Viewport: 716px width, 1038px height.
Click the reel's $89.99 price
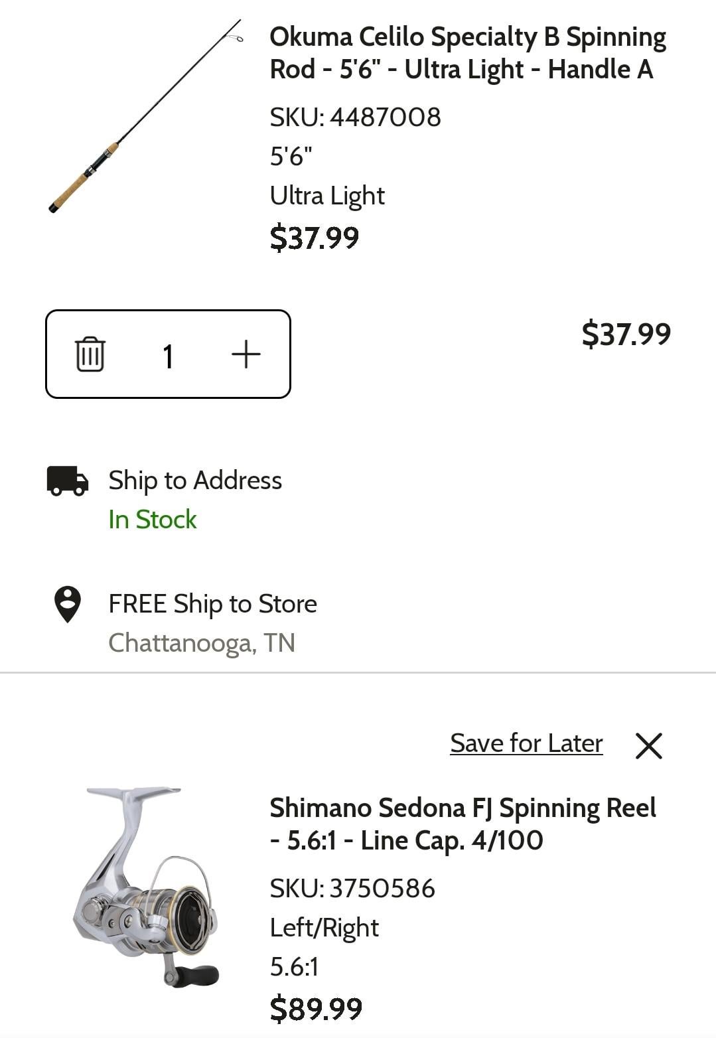316,1008
